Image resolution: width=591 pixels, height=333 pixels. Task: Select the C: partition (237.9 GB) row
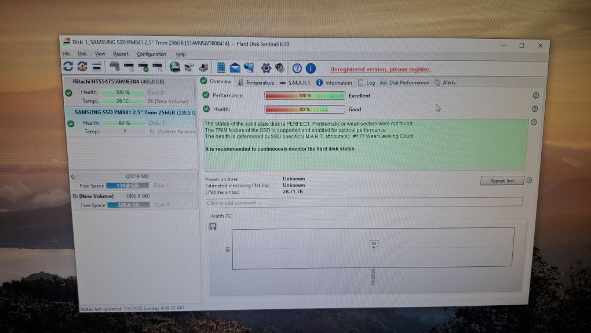(x=134, y=181)
